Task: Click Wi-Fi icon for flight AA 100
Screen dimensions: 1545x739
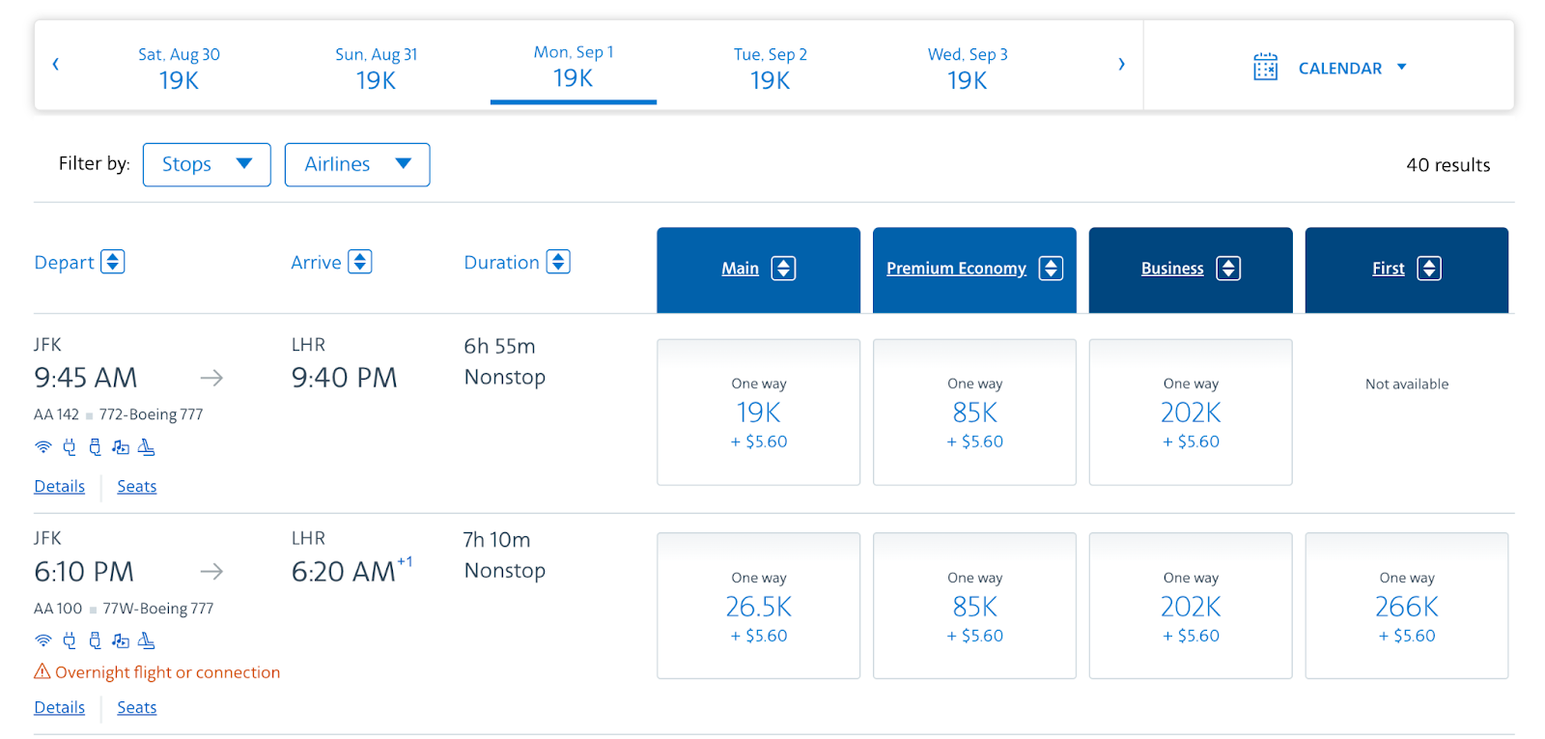Action: click(42, 640)
